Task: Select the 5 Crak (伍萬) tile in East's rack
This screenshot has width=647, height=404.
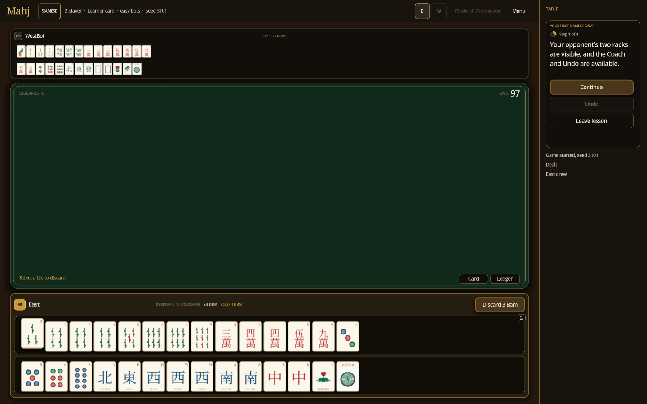Action: point(299,337)
